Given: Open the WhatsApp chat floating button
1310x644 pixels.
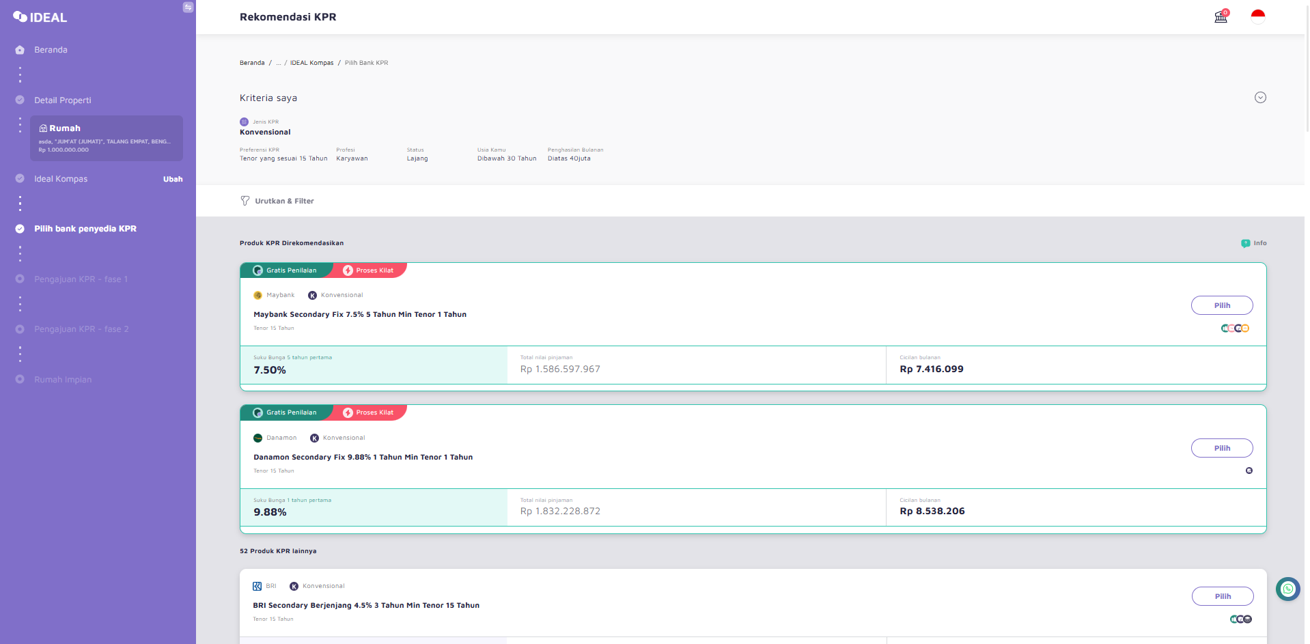Looking at the screenshot, I should pyautogui.click(x=1287, y=589).
